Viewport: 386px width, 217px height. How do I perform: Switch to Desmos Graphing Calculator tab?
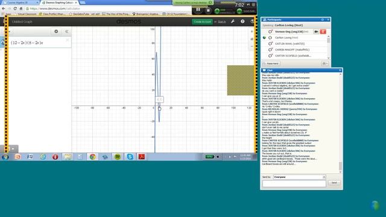tap(59, 2)
